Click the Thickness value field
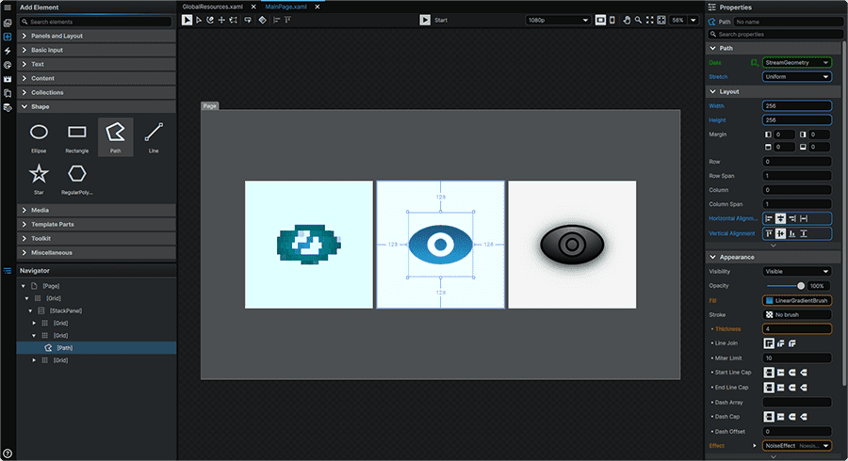The image size is (848, 461). pos(796,328)
